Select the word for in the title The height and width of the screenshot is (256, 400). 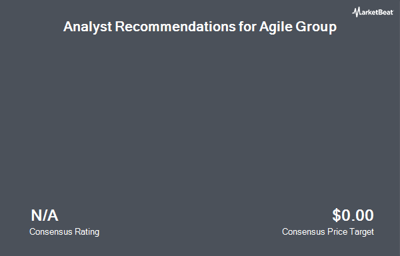click(x=247, y=26)
